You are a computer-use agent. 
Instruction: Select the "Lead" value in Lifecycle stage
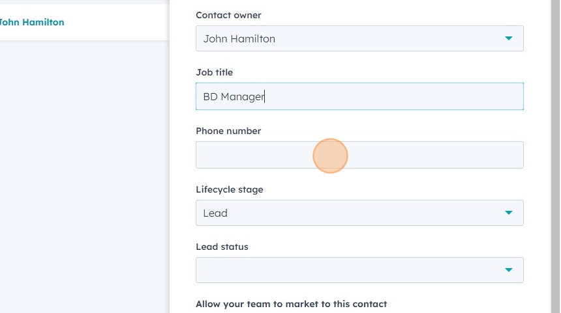click(215, 213)
